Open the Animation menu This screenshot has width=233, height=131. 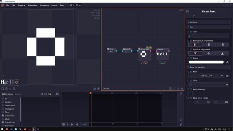pyautogui.click(x=32, y=5)
